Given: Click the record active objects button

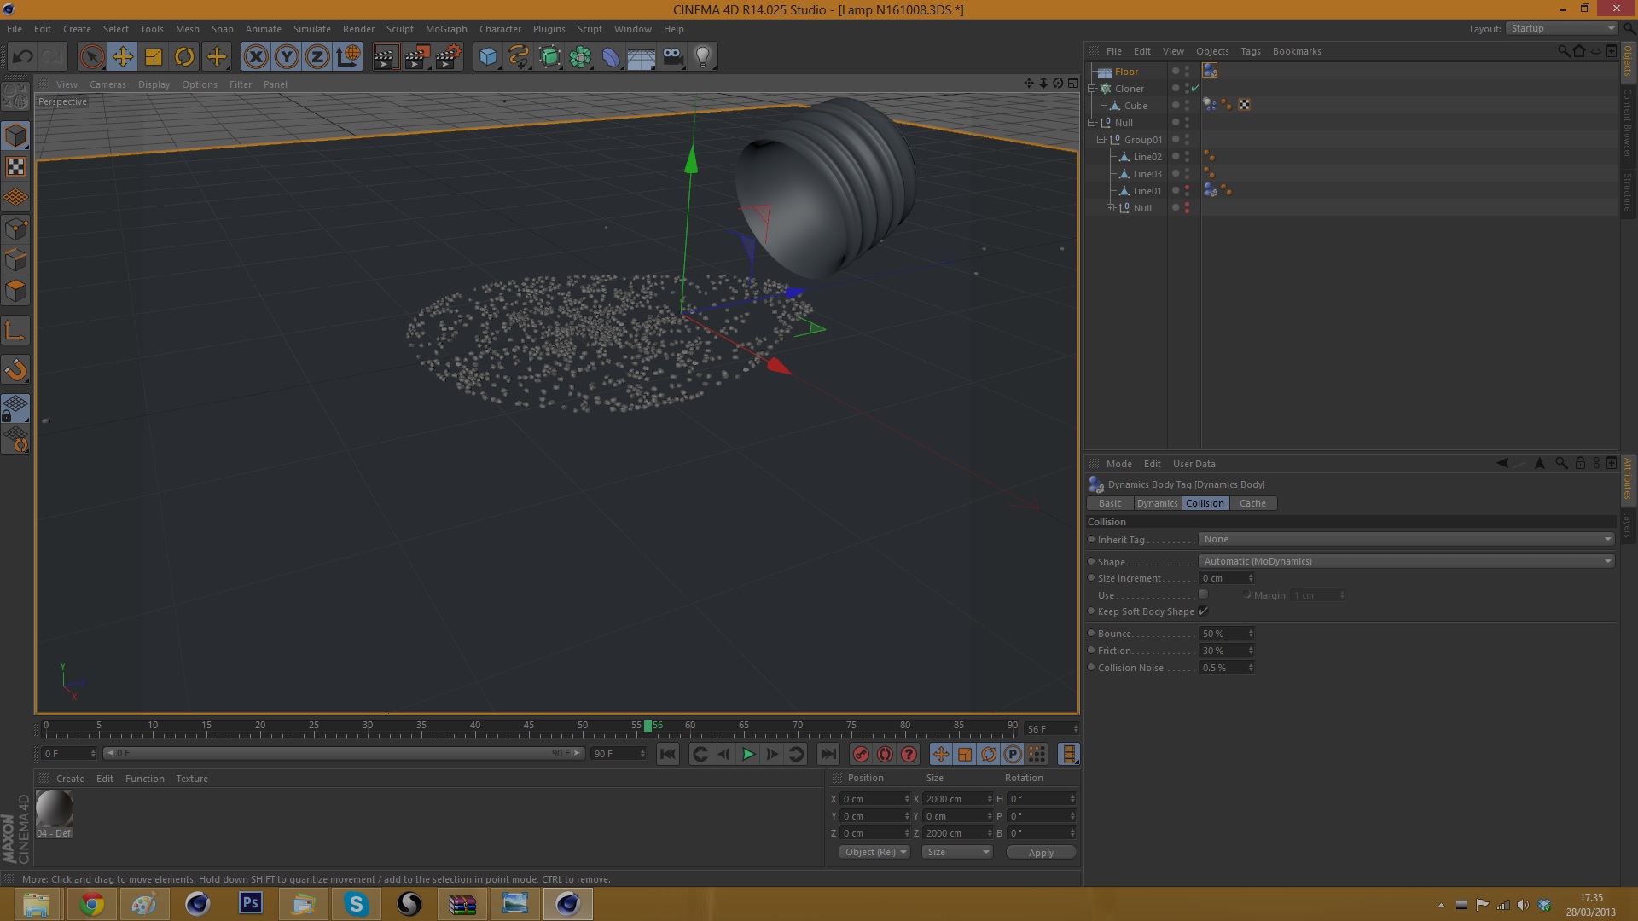Looking at the screenshot, I should tap(861, 754).
